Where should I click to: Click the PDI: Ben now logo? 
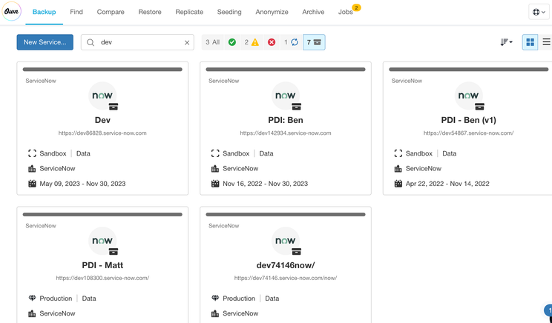[x=286, y=96]
